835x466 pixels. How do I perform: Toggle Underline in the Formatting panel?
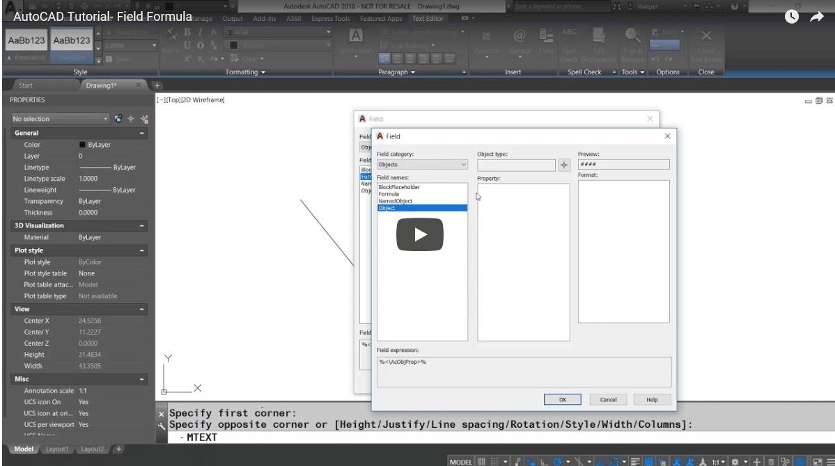point(187,45)
